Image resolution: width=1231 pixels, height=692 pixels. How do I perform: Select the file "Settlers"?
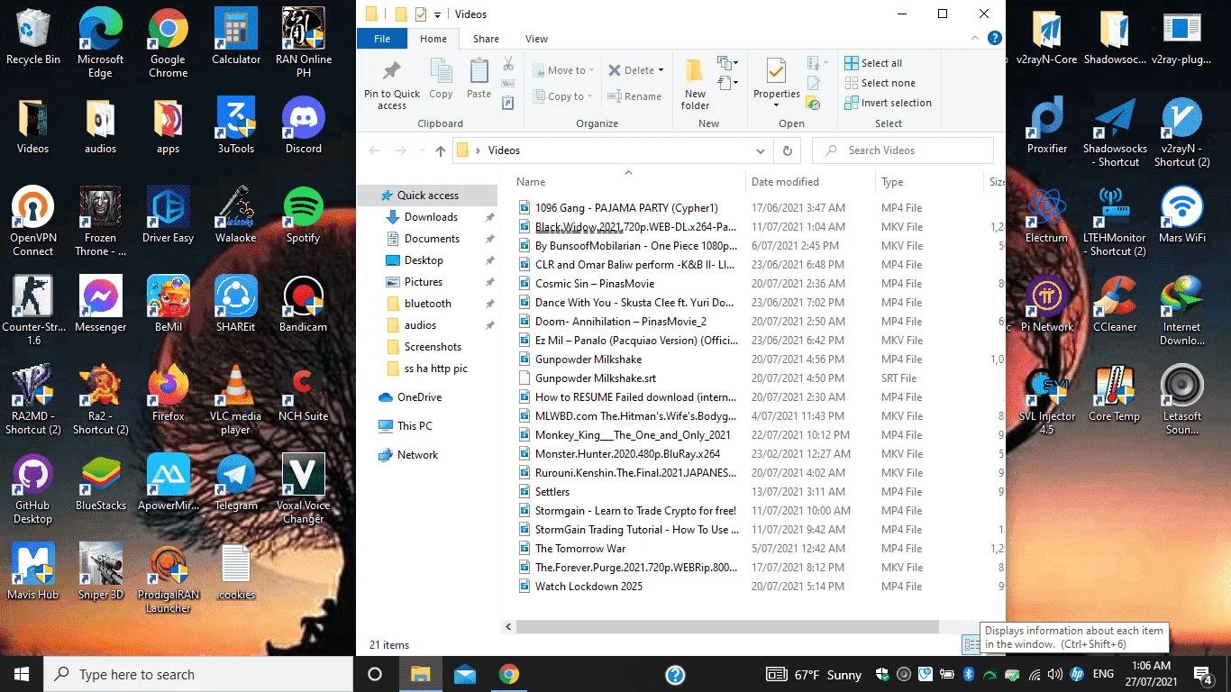[552, 492]
